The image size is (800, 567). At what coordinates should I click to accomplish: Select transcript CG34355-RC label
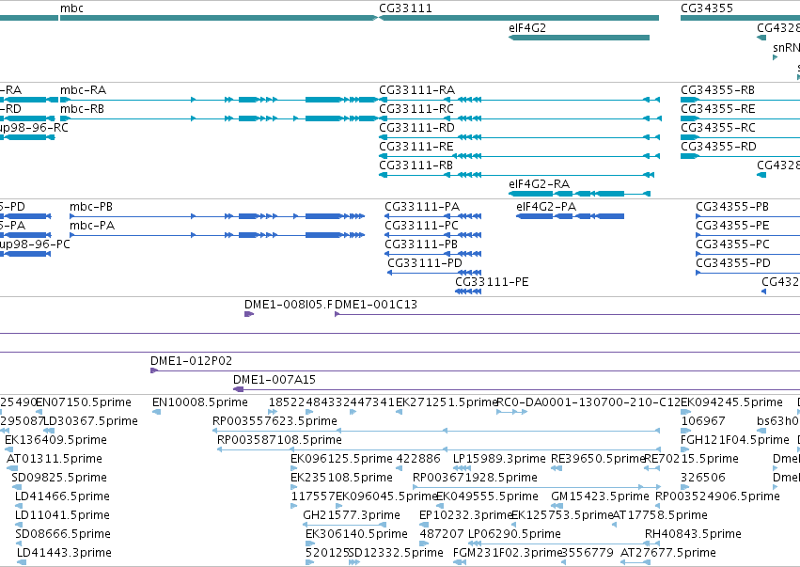(x=718, y=128)
